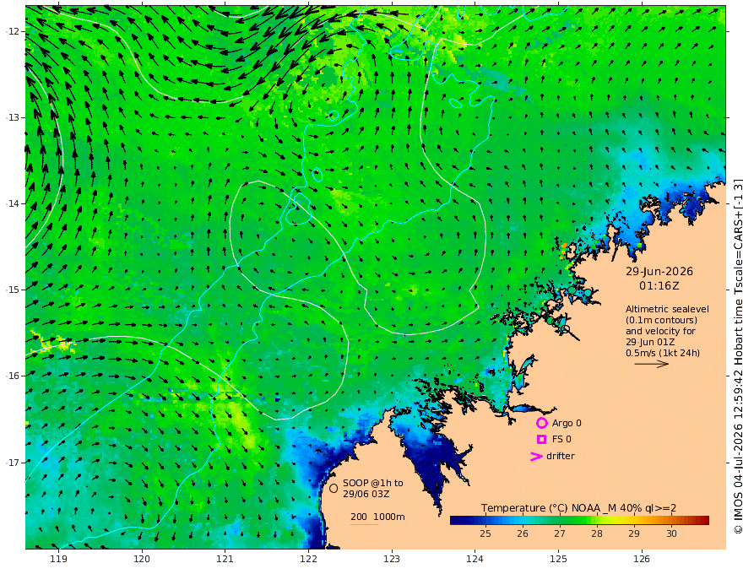Click the cyan bathymetry legend line under 200
743x574 pixels.
click(363, 524)
